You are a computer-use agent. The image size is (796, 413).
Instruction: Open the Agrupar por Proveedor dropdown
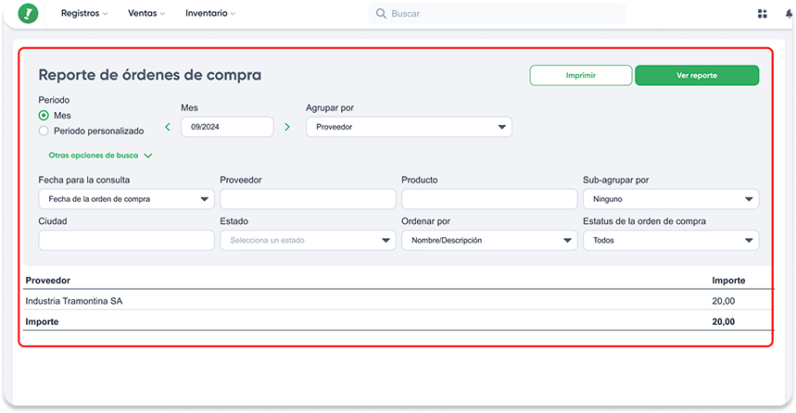[409, 127]
